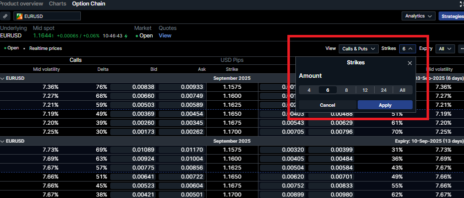Select 24 strikes amount option

[x=384, y=90]
